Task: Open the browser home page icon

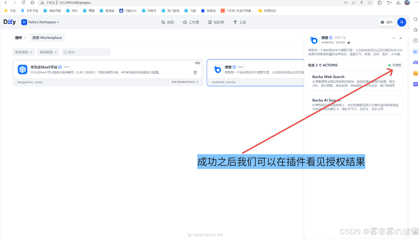Action: (32, 2)
